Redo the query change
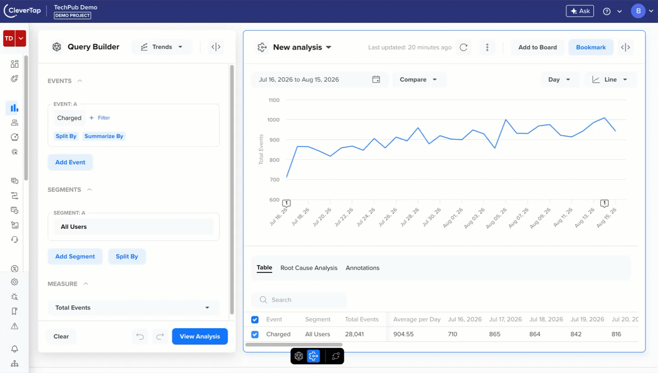The image size is (658, 373). pyautogui.click(x=160, y=336)
